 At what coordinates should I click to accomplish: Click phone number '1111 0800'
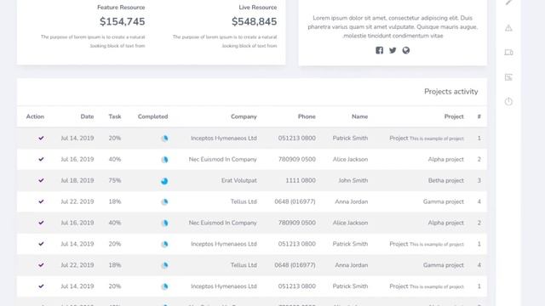301,180
